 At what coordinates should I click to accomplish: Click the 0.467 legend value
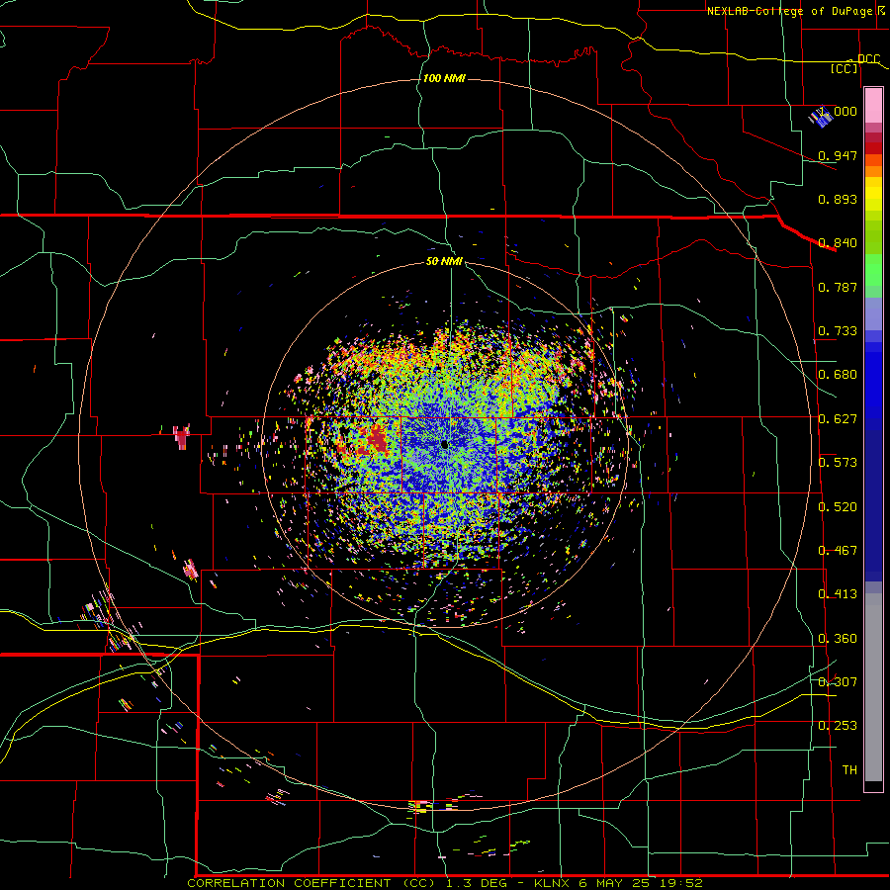[838, 551]
